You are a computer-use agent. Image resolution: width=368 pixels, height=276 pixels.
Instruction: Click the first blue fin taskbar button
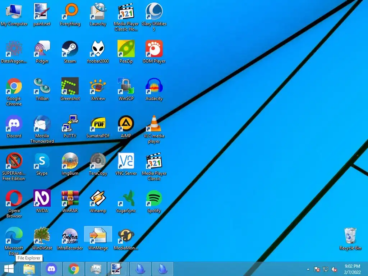tap(141, 269)
